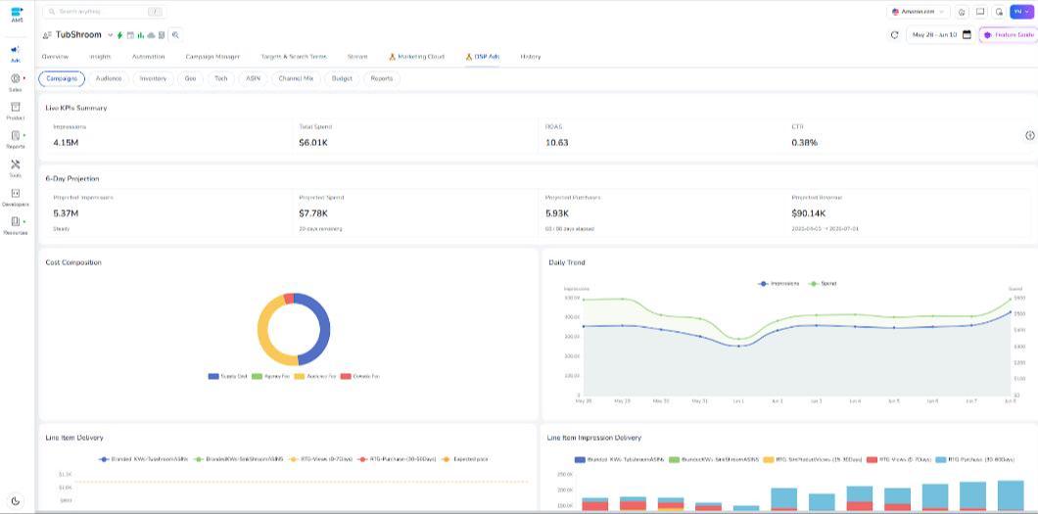Go to the Campaign Manager tab
1038x514 pixels.
pyautogui.click(x=212, y=57)
